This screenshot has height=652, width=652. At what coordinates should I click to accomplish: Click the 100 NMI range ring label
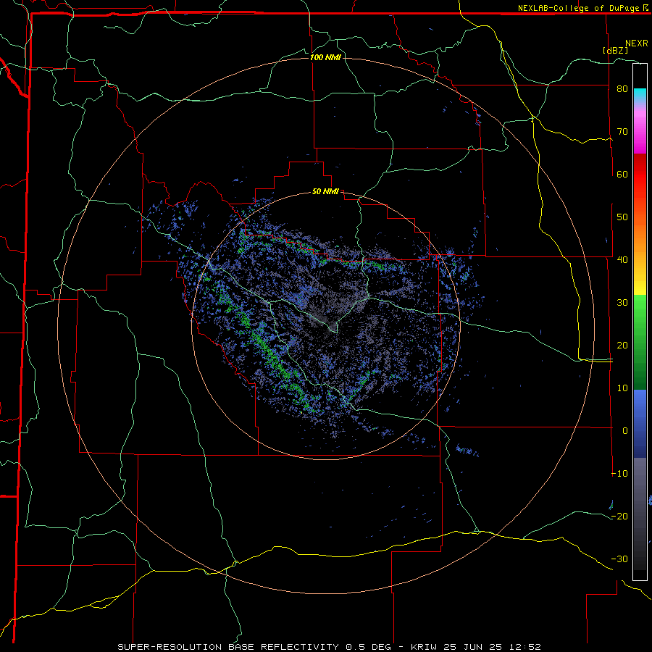(325, 57)
